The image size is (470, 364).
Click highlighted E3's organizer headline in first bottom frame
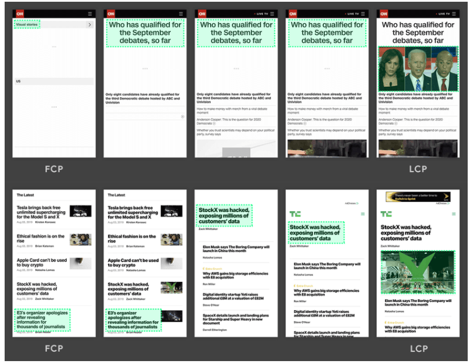point(42,320)
